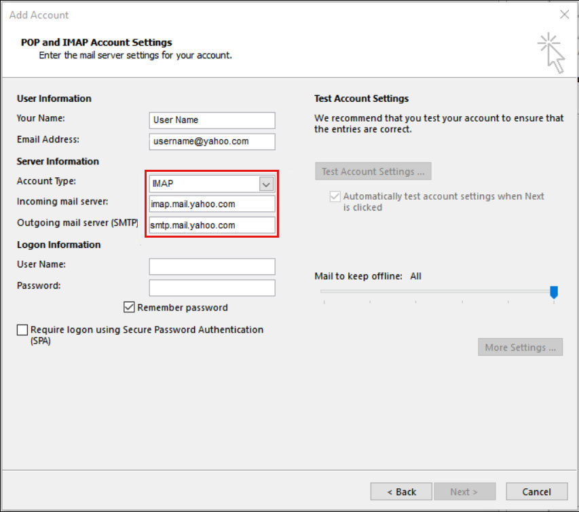Viewport: 579px width, 512px height.
Task: Click the Back button
Action: (400, 491)
